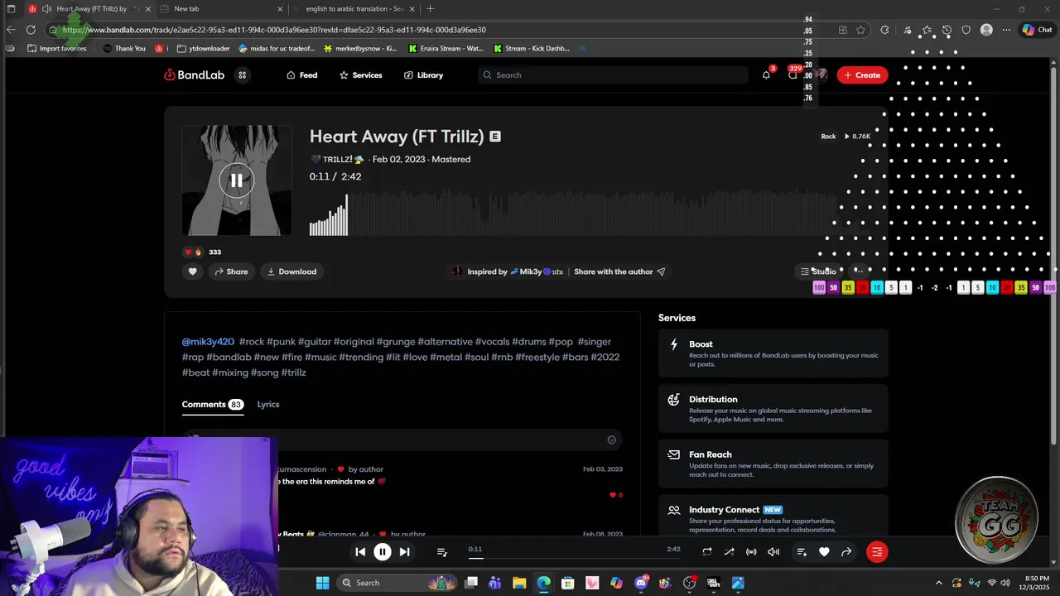Open the Industry Connect service
This screenshot has width=1060, height=596.
click(x=773, y=517)
